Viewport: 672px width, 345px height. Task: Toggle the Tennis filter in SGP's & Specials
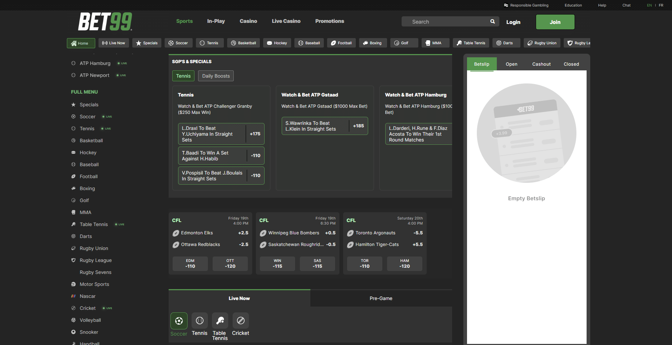pyautogui.click(x=183, y=76)
